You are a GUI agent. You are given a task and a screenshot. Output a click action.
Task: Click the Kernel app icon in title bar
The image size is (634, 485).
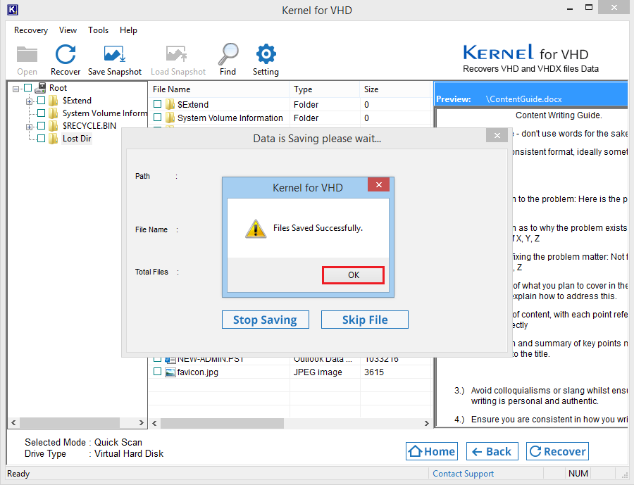point(13,10)
